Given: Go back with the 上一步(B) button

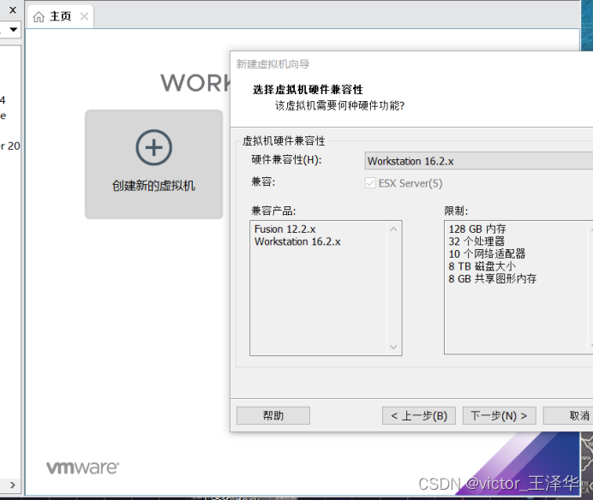Looking at the screenshot, I should (x=419, y=416).
